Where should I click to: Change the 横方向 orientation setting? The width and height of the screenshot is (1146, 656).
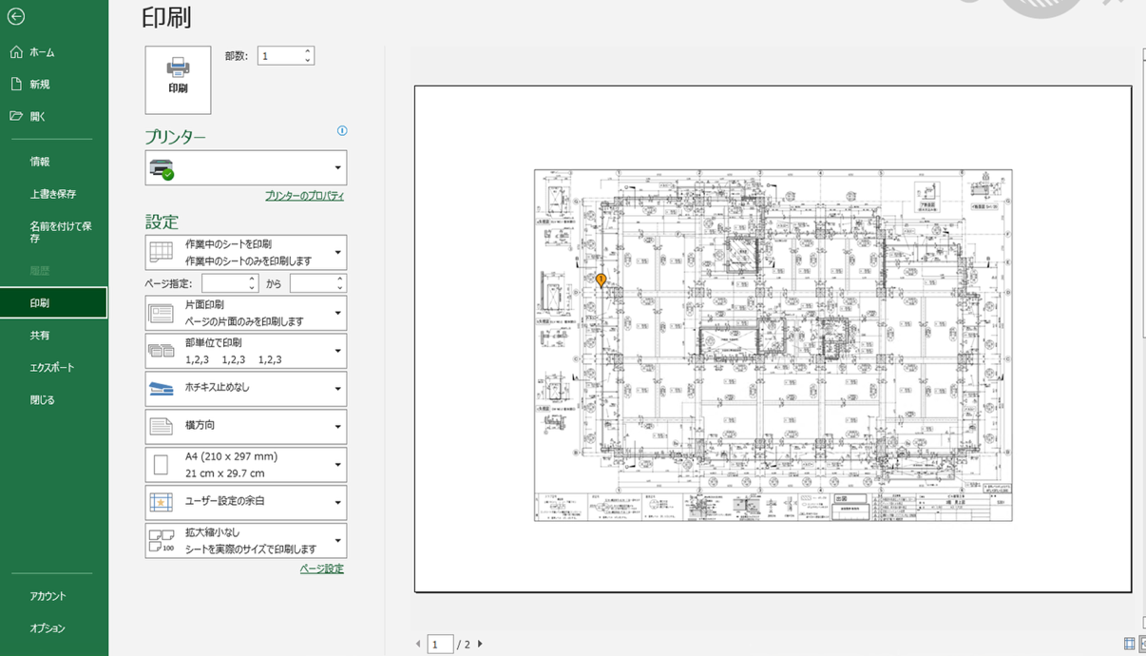(x=246, y=427)
